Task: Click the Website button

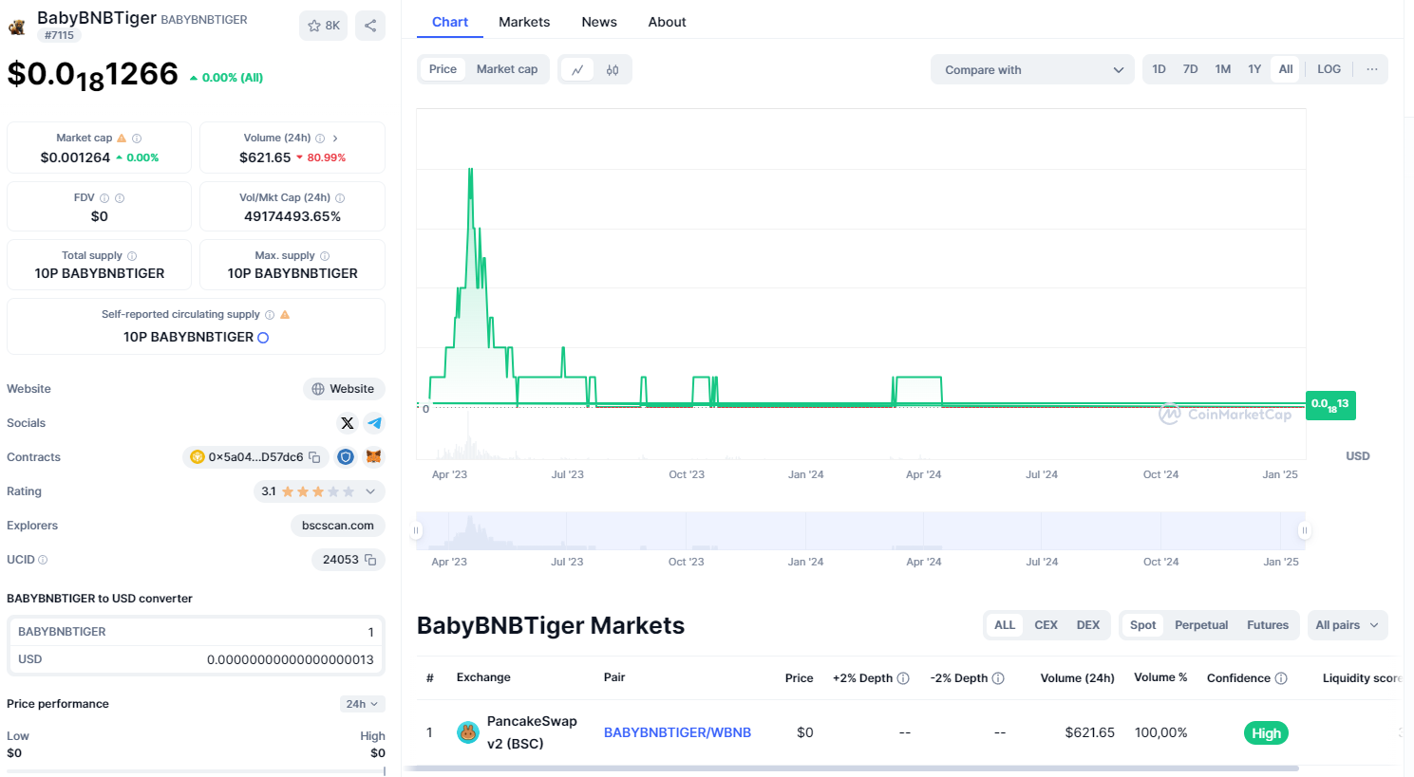Action: tap(343, 389)
